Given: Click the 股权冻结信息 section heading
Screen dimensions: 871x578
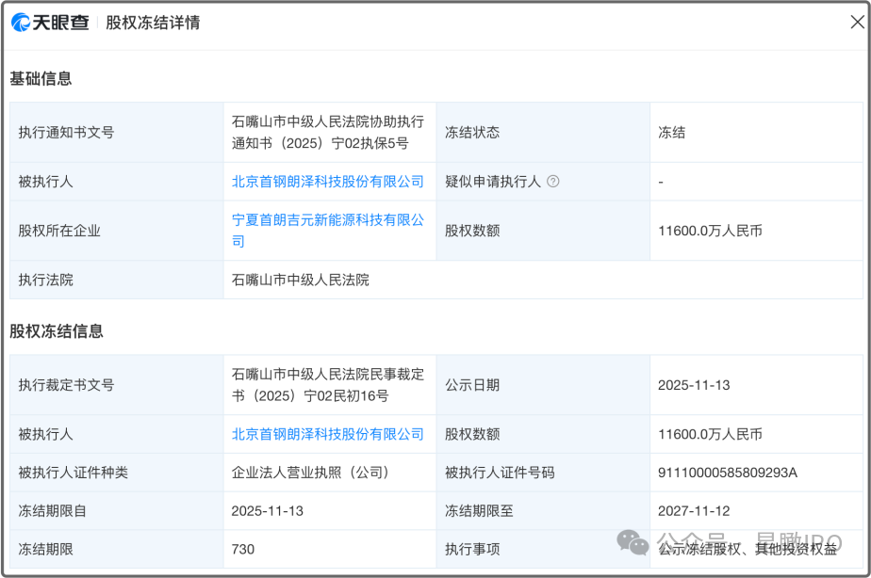Looking at the screenshot, I should pos(57,331).
